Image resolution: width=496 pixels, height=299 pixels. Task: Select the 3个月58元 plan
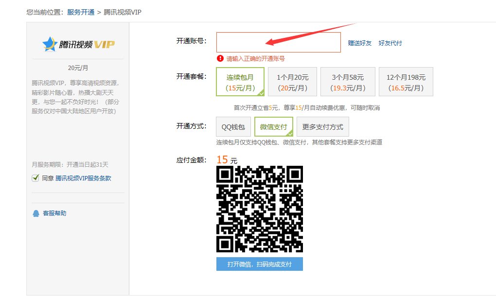[347, 82]
